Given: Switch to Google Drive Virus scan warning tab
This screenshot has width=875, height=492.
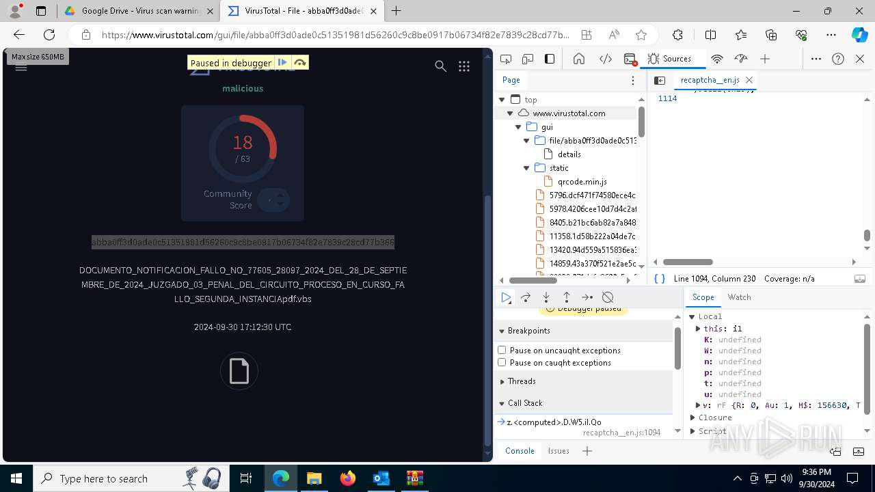Looking at the screenshot, I should [x=139, y=11].
